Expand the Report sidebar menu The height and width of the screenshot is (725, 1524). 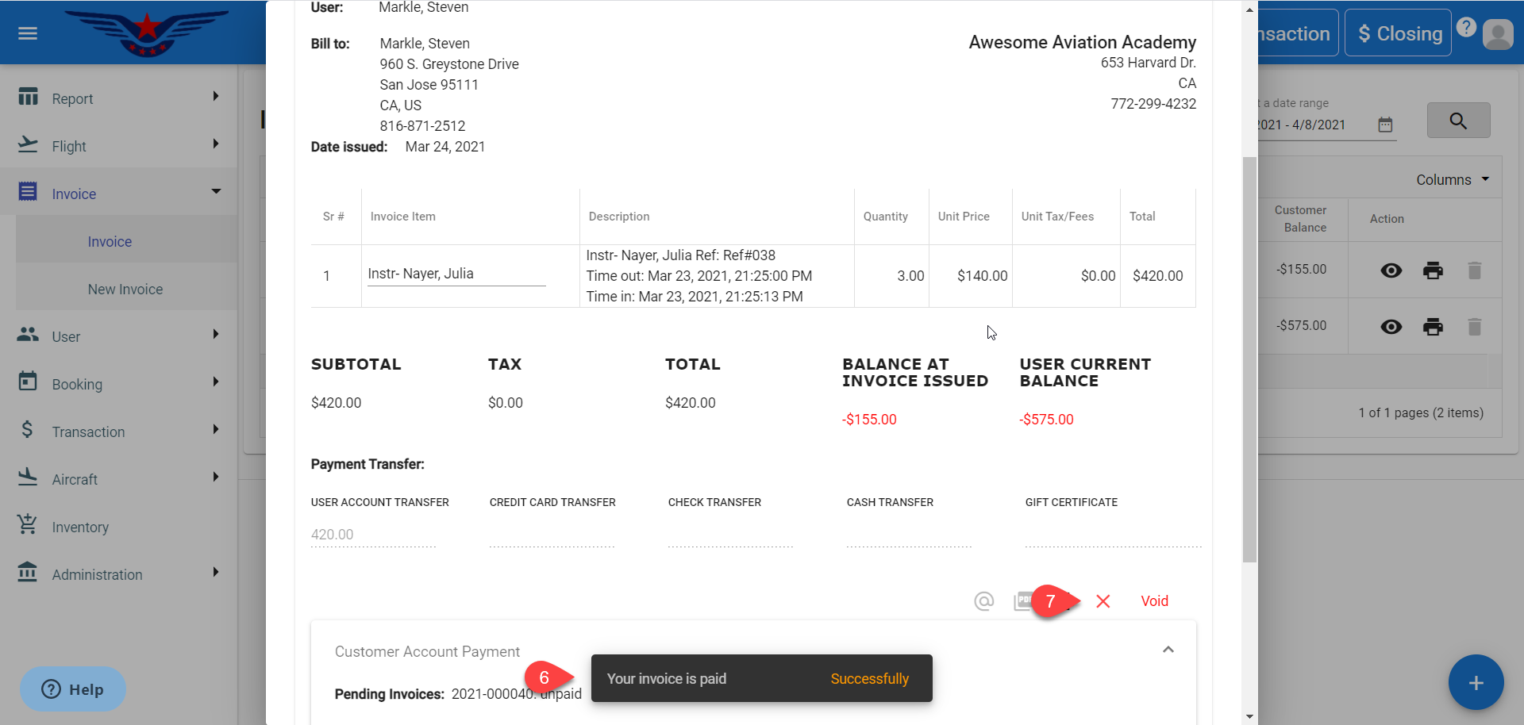point(119,98)
